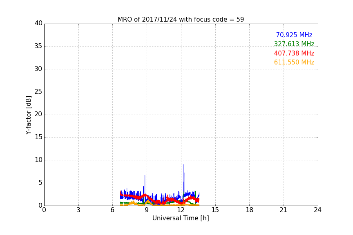The height and width of the screenshot is (235, 353).
Task: Click the x-axis tick label 21
Action: tap(284, 210)
